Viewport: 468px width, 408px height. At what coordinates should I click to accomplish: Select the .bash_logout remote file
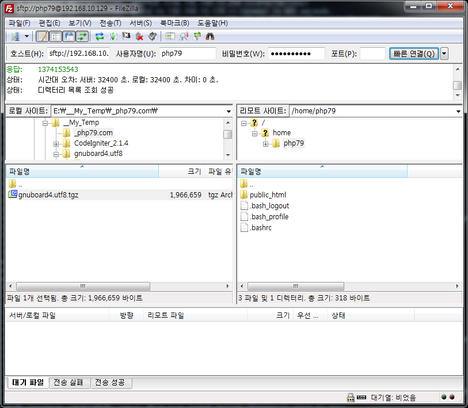(269, 206)
